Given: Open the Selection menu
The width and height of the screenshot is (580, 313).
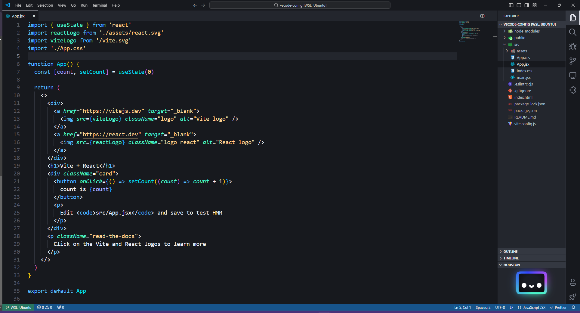Looking at the screenshot, I should coord(45,5).
